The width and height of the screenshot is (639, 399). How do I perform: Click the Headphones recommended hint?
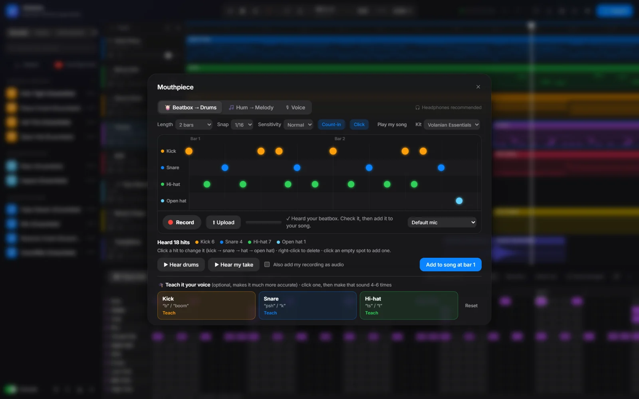tap(448, 107)
